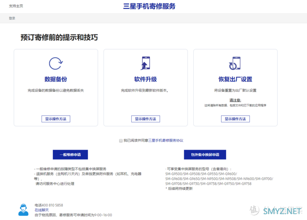Viewport: 307px width, 220px height.
Task: Click the software upgrade phone icon
Action: 145,63
